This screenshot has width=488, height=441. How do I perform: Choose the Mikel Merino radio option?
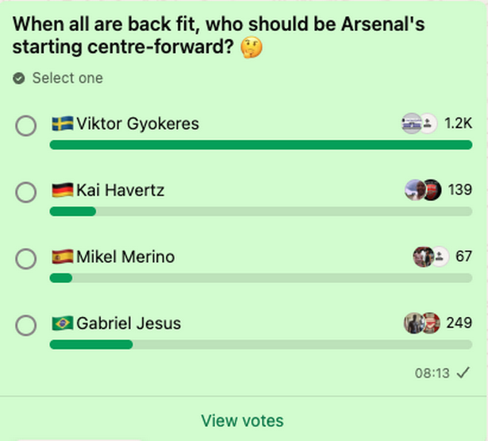point(26,259)
